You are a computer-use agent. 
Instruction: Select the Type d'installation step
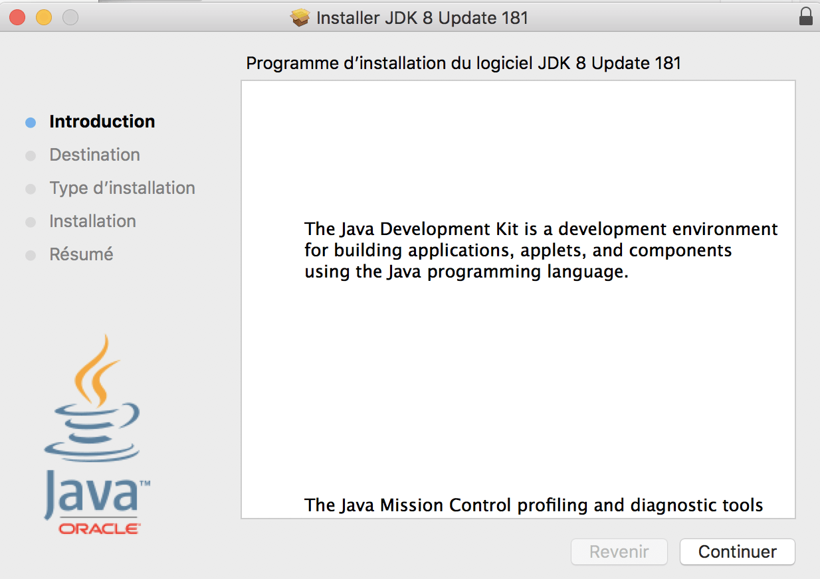tap(122, 188)
